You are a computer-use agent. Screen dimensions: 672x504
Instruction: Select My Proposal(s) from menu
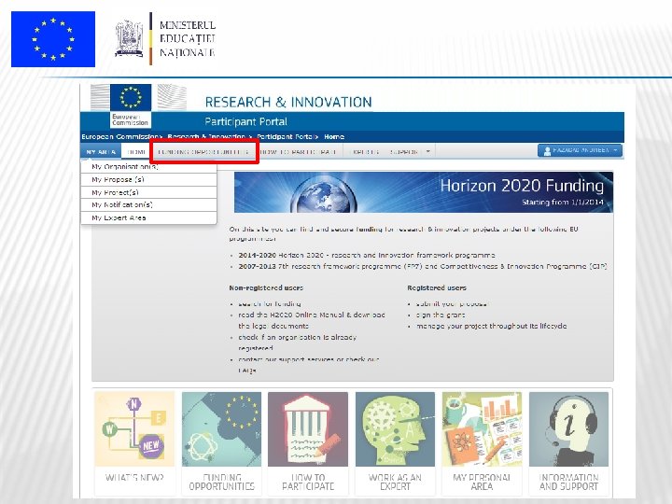pyautogui.click(x=148, y=179)
